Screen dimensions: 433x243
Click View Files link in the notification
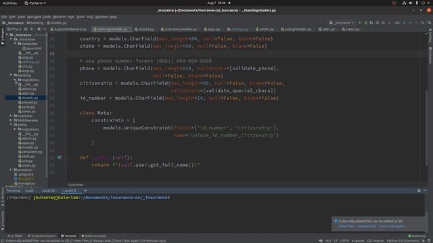346,226
